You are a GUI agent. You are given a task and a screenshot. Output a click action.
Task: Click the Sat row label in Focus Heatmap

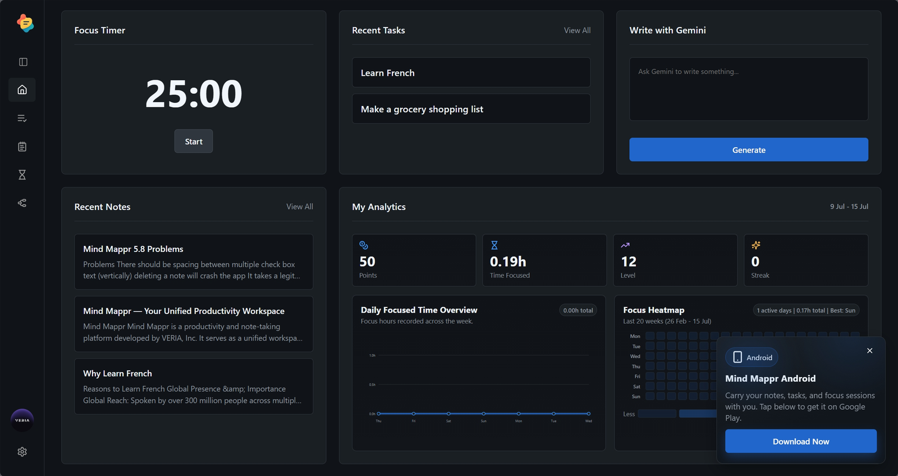pos(637,387)
